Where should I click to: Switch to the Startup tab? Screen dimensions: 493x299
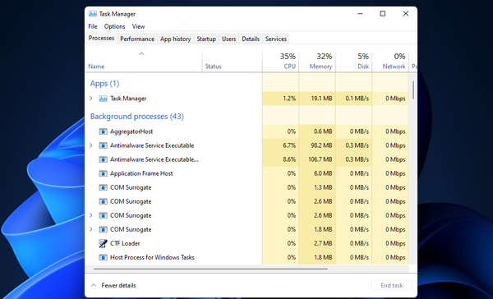click(x=206, y=39)
